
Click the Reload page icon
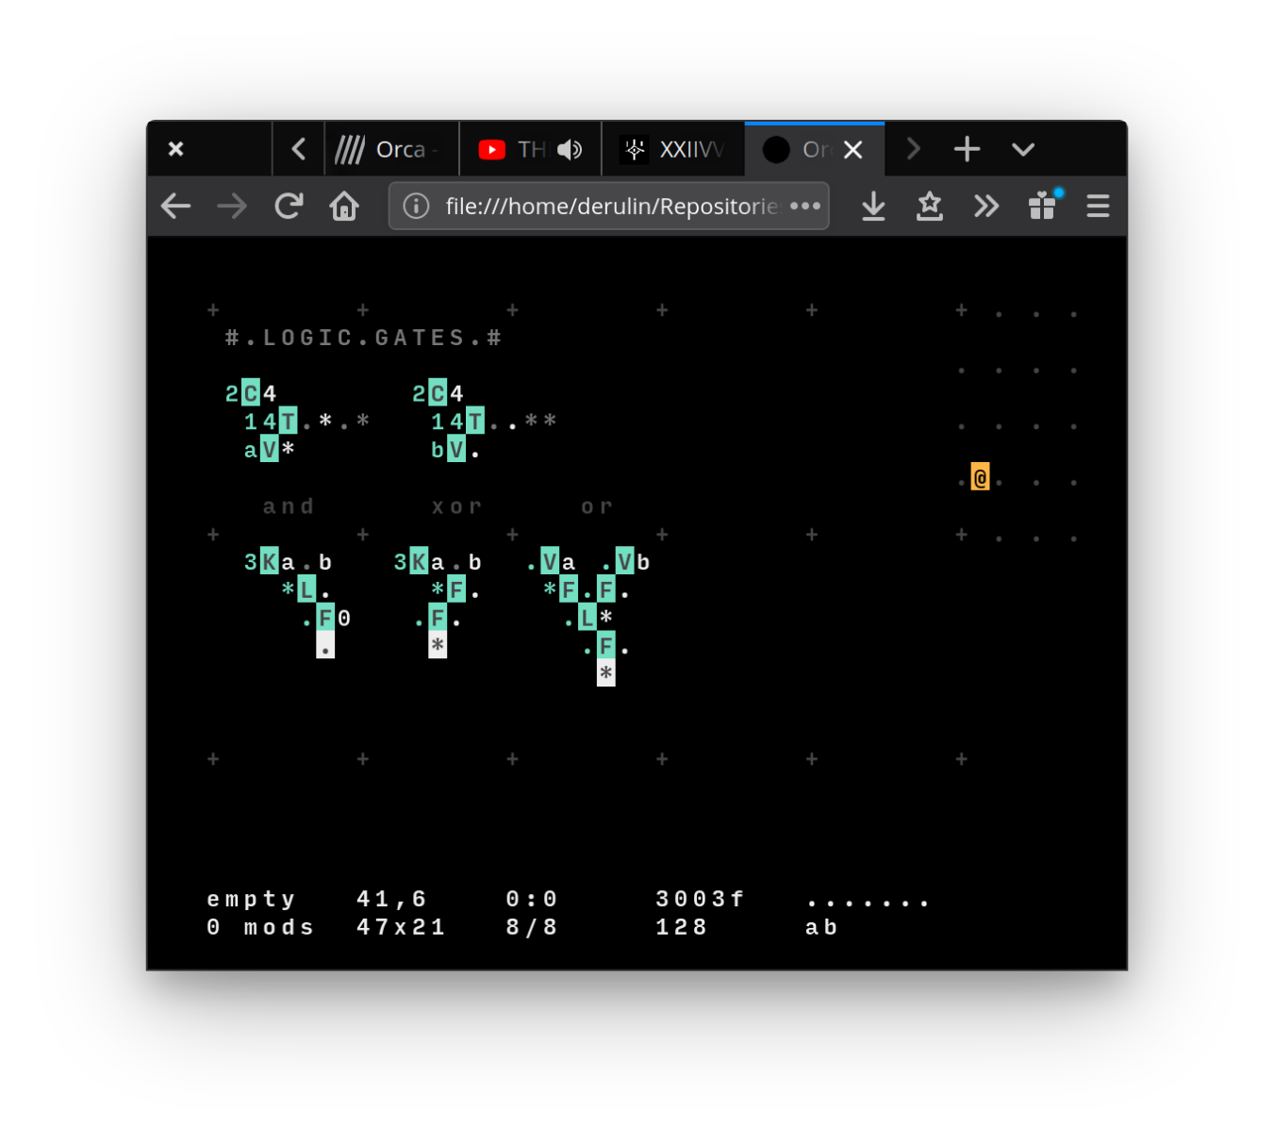289,206
